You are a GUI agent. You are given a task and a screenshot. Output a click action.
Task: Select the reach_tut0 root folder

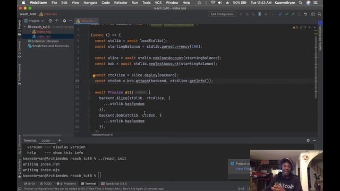pos(41,27)
